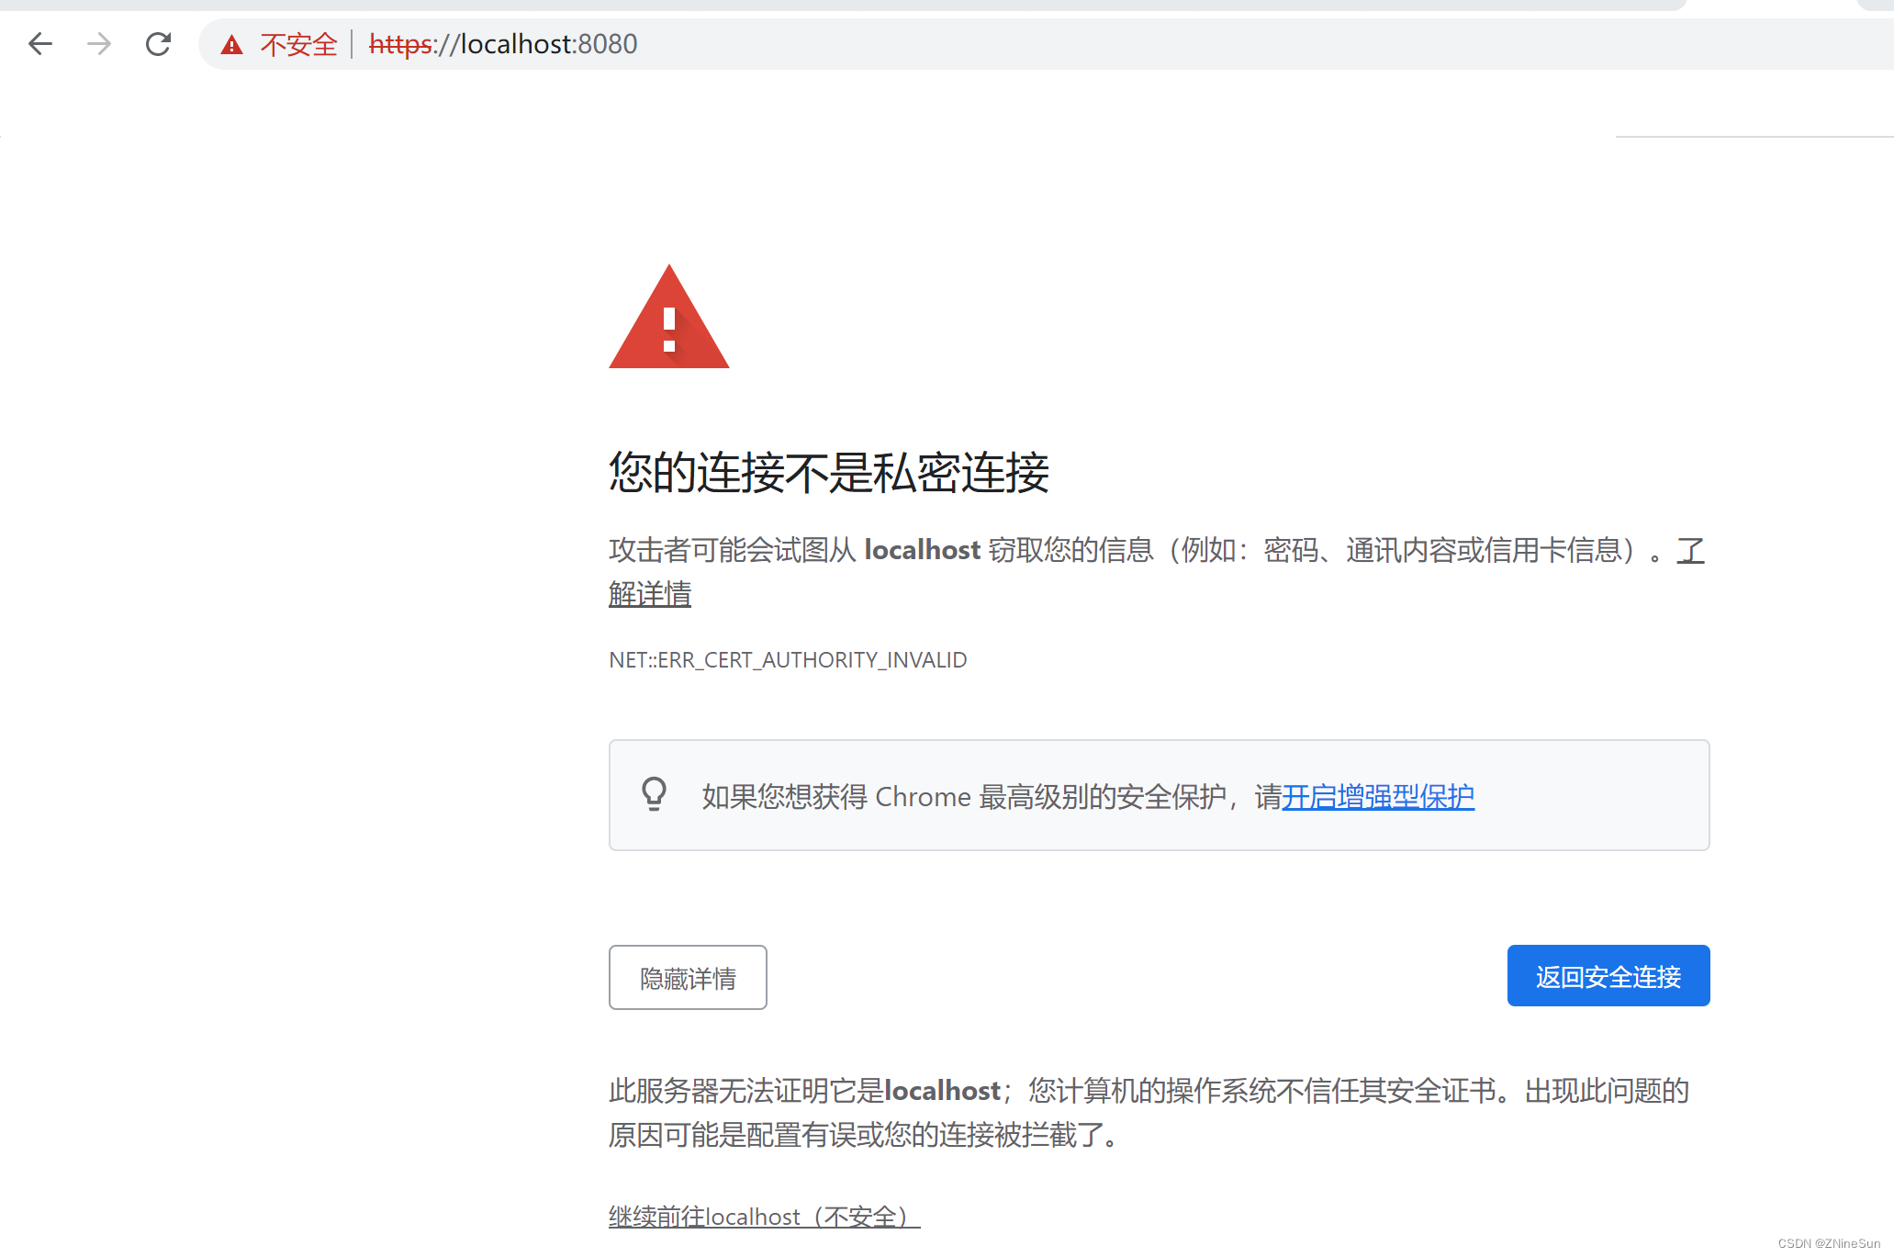Open the 了解详情 learn more link
Screen dimensions: 1894x1257
point(650,594)
